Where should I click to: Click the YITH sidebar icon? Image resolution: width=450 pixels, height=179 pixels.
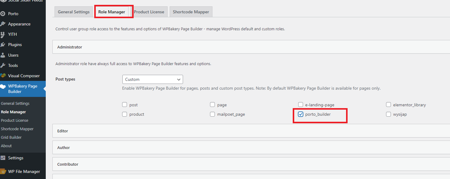(x=3, y=34)
